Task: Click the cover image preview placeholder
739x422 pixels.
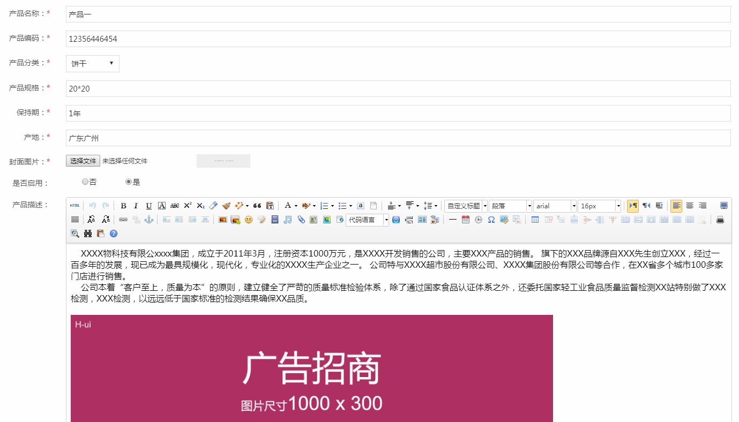Action: [x=223, y=161]
